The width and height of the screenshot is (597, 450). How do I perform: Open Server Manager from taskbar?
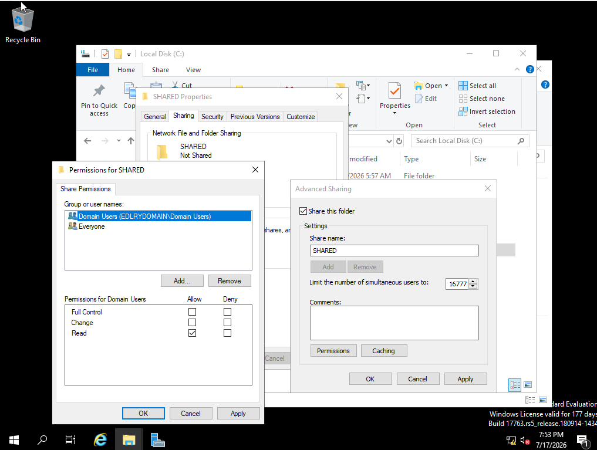pyautogui.click(x=157, y=440)
